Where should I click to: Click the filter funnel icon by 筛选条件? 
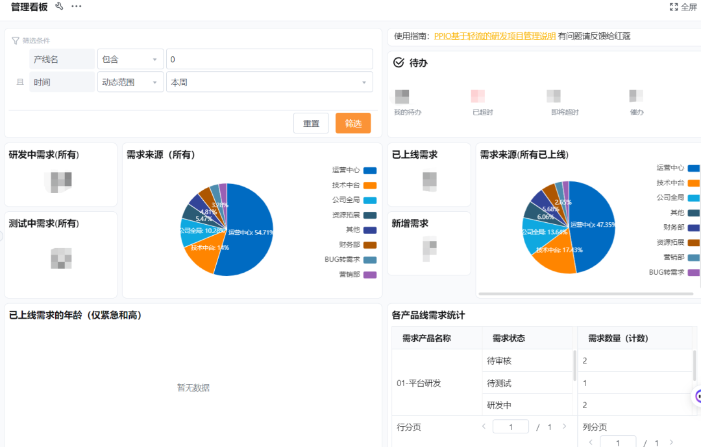(16, 40)
